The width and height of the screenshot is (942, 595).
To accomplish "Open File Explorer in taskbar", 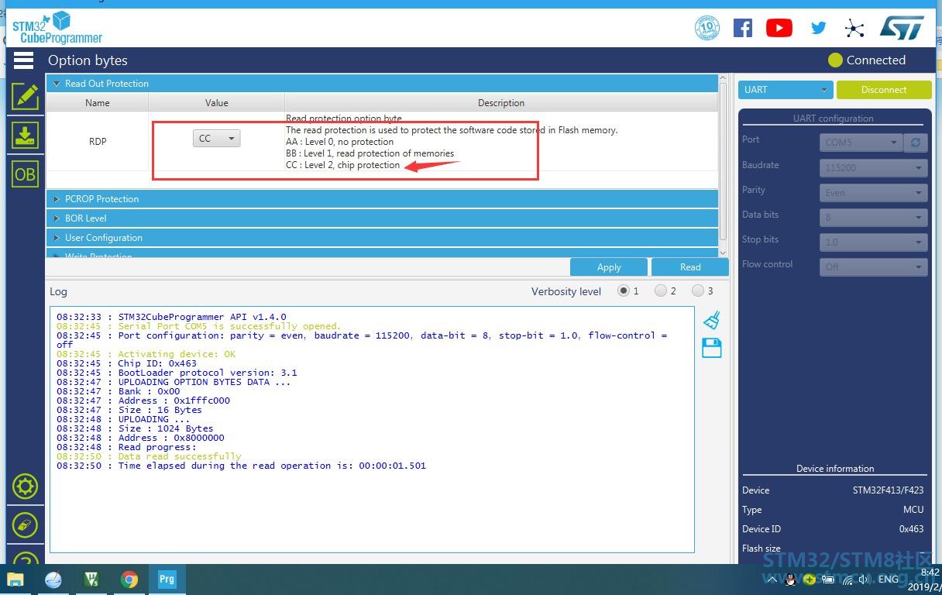I will coord(15,579).
